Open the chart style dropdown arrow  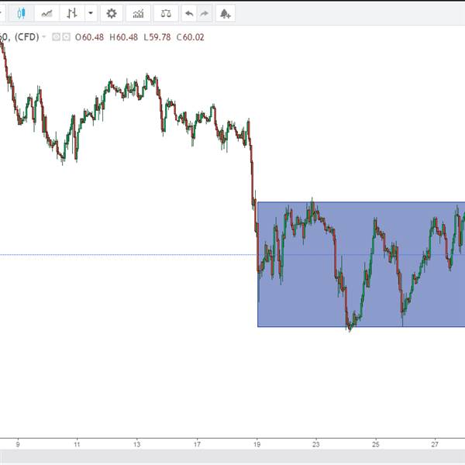(91, 13)
